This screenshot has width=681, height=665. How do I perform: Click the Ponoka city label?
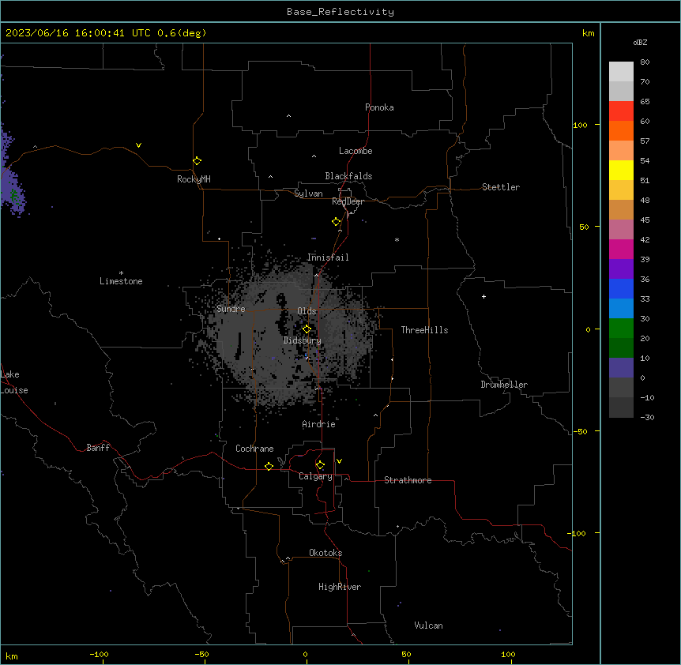coord(379,107)
